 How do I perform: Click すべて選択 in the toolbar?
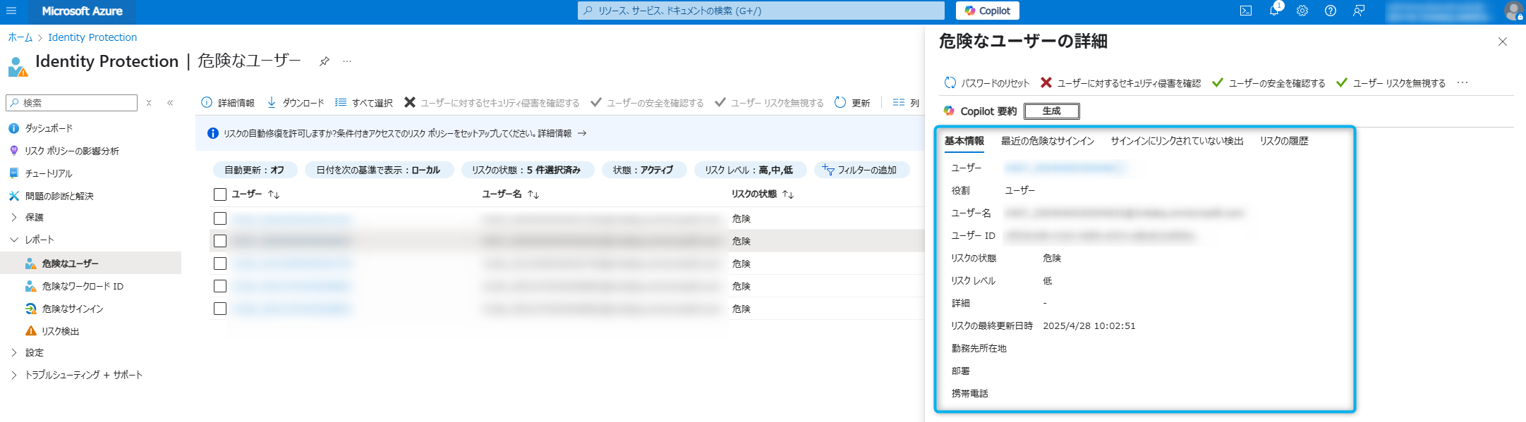pyautogui.click(x=364, y=103)
